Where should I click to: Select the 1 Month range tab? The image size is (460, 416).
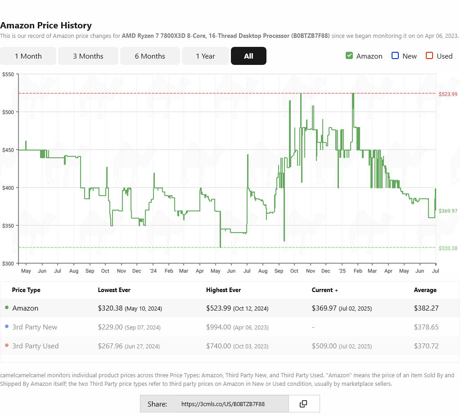[x=28, y=56]
